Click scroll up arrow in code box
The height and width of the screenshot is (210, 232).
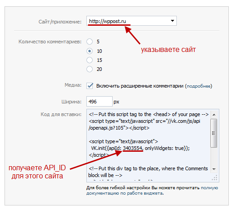point(214,115)
